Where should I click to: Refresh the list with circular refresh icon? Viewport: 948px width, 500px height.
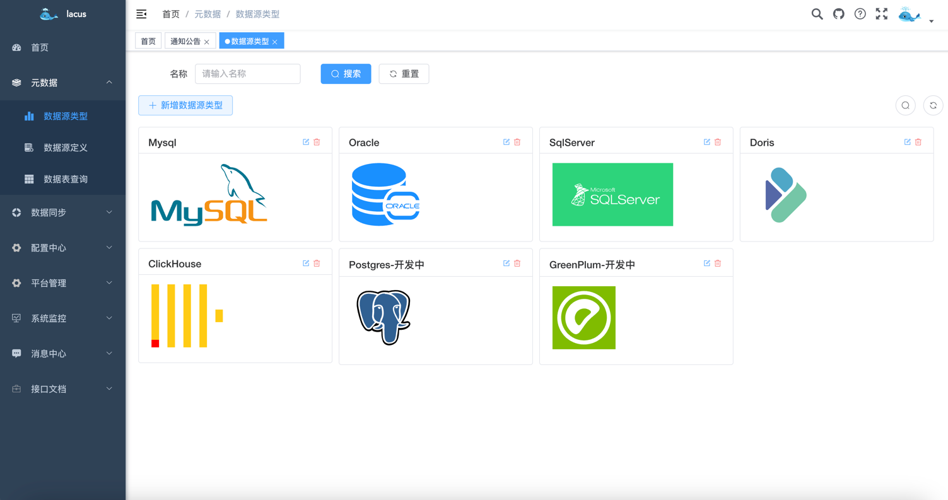[x=933, y=105]
